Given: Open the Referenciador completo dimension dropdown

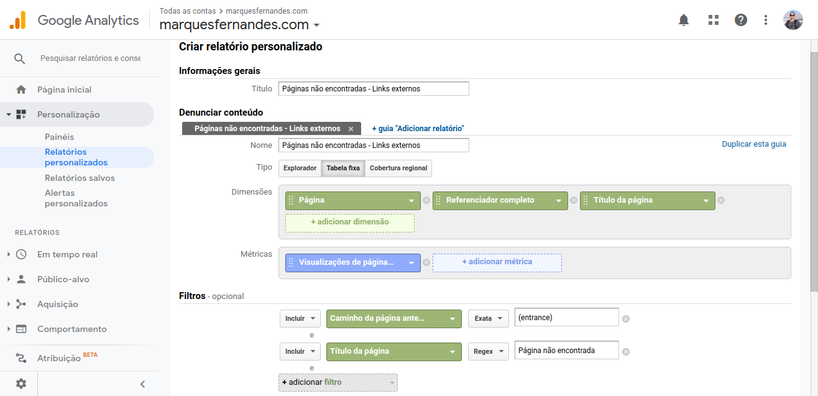Looking at the screenshot, I should (559, 201).
